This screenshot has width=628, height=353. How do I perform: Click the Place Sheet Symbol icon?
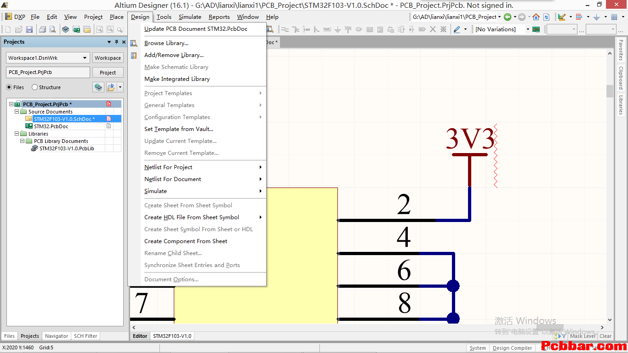tap(369, 29)
